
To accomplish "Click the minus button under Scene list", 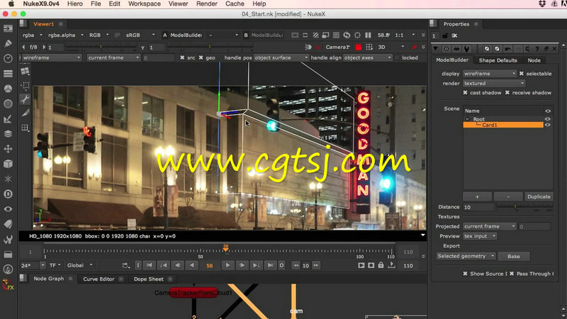I will (x=508, y=197).
